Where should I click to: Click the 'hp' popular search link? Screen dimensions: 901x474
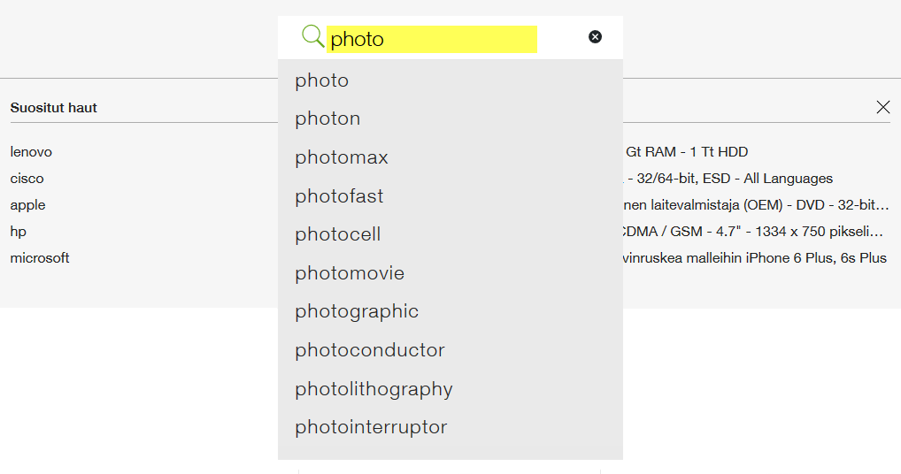[19, 232]
